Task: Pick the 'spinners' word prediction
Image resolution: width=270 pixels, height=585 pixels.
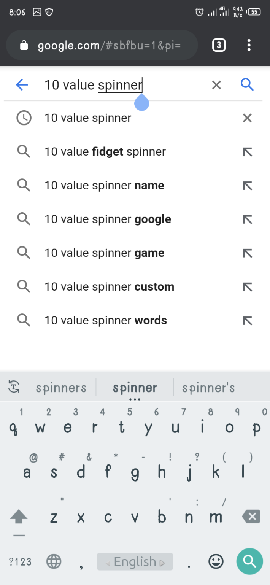Action: coord(61,388)
